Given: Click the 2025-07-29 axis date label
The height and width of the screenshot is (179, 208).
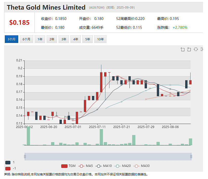Looking at the screenshot, I should (x=146, y=127).
